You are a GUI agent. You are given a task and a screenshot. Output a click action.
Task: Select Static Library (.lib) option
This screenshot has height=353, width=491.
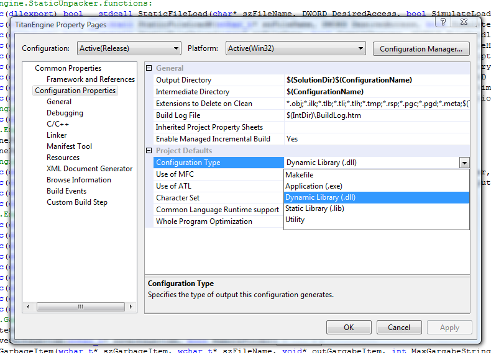pos(377,208)
